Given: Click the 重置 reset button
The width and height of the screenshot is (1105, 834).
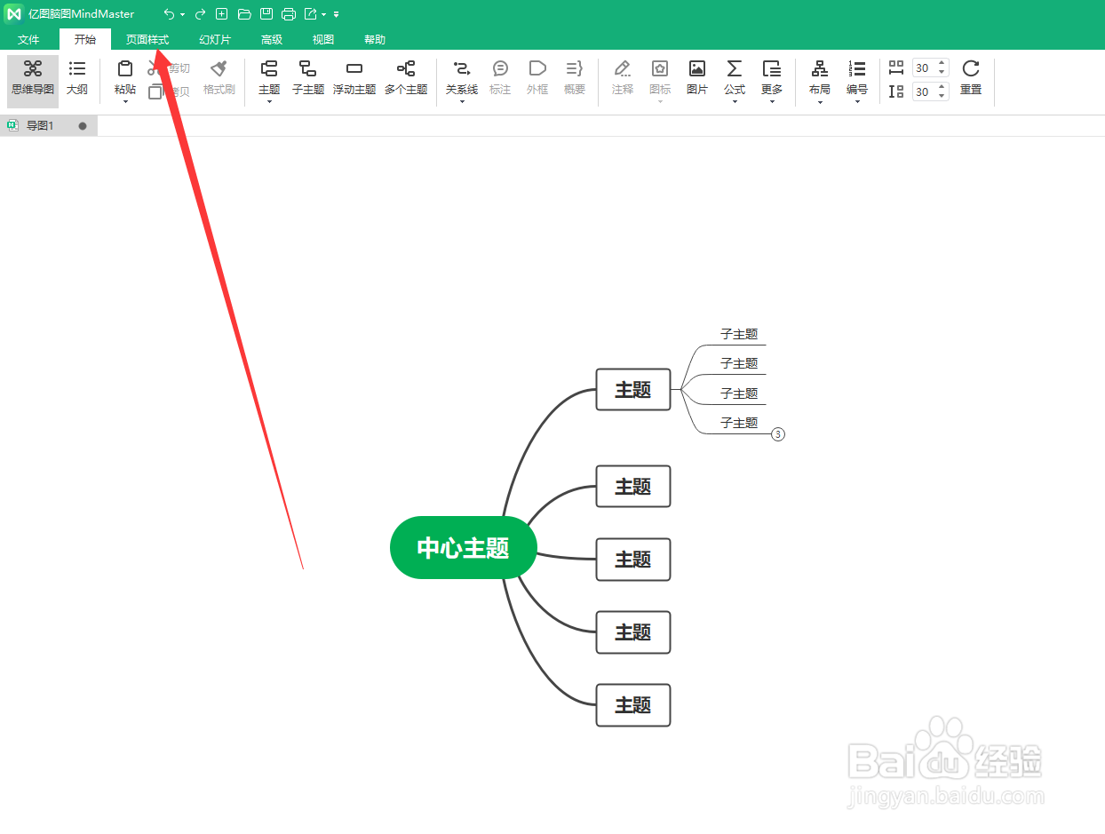Looking at the screenshot, I should point(971,79).
